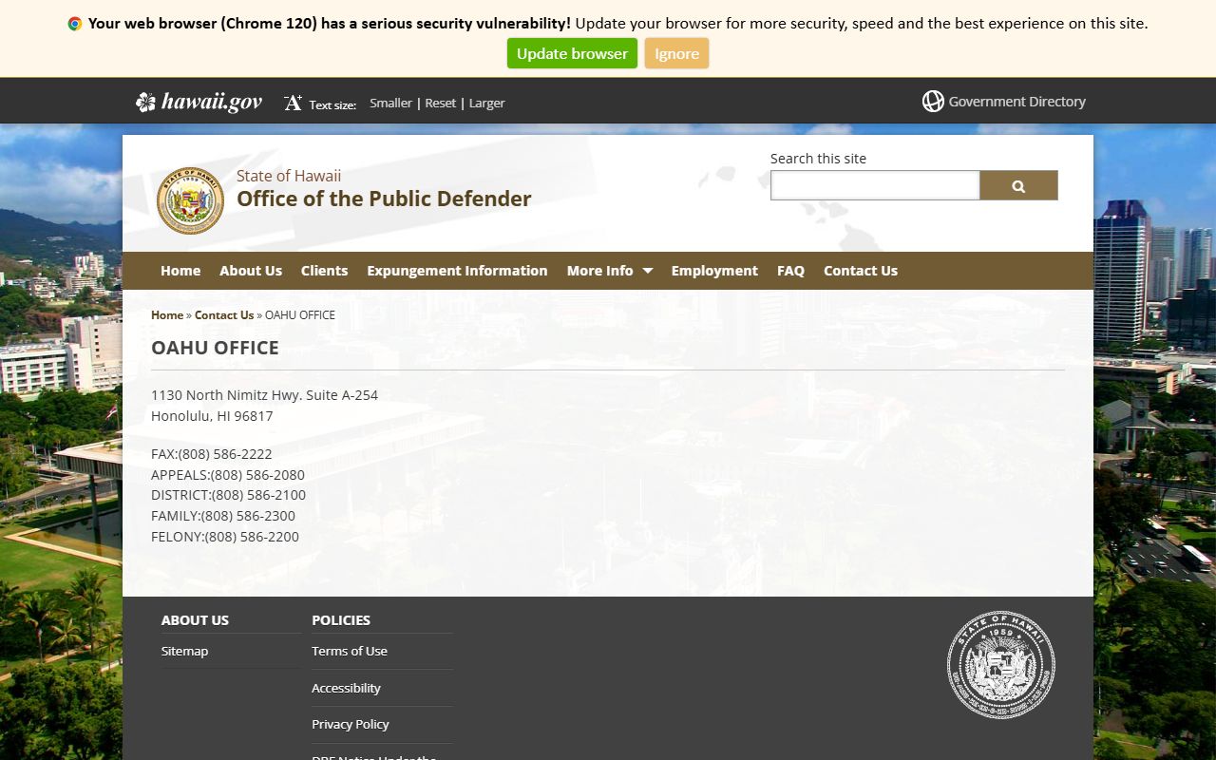This screenshot has width=1216, height=760.
Task: Go to About Us in navigation bar
Action: point(251,271)
